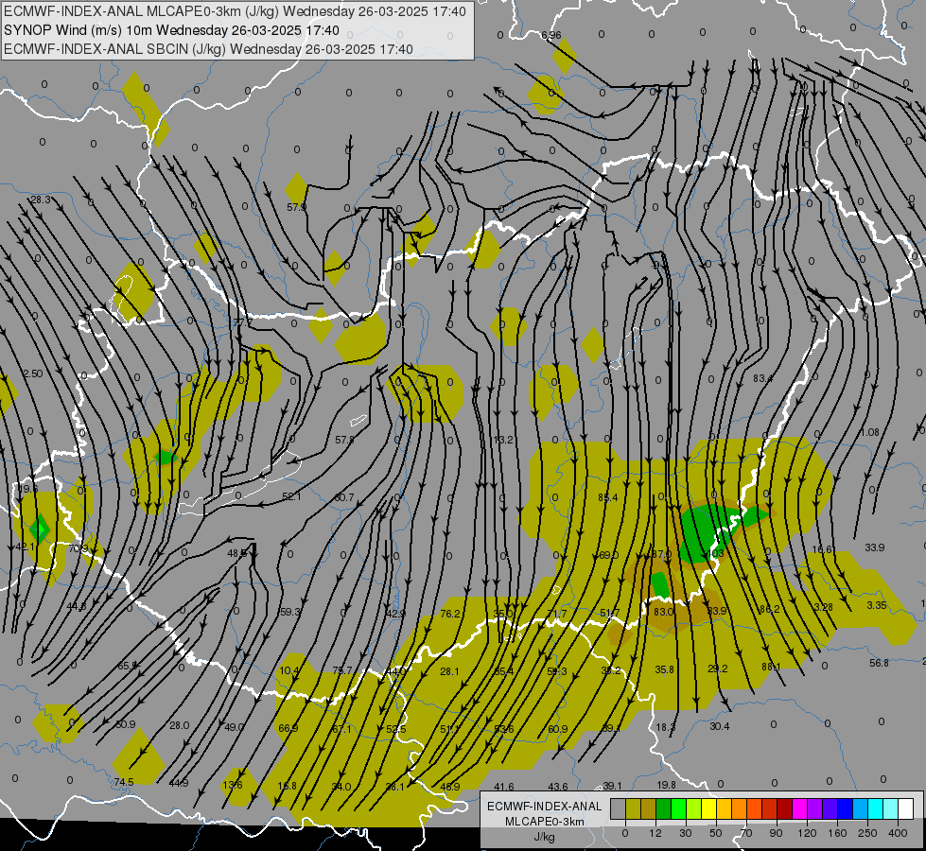Click the map value 3.28
This screenshot has width=926, height=851.
[x=823, y=607]
